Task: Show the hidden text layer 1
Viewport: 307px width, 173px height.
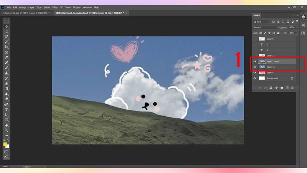Action: point(255,50)
